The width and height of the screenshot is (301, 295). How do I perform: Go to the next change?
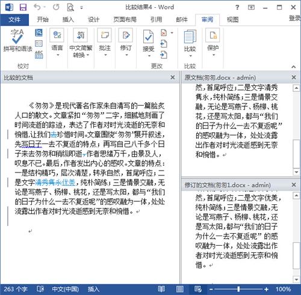pos(164,55)
